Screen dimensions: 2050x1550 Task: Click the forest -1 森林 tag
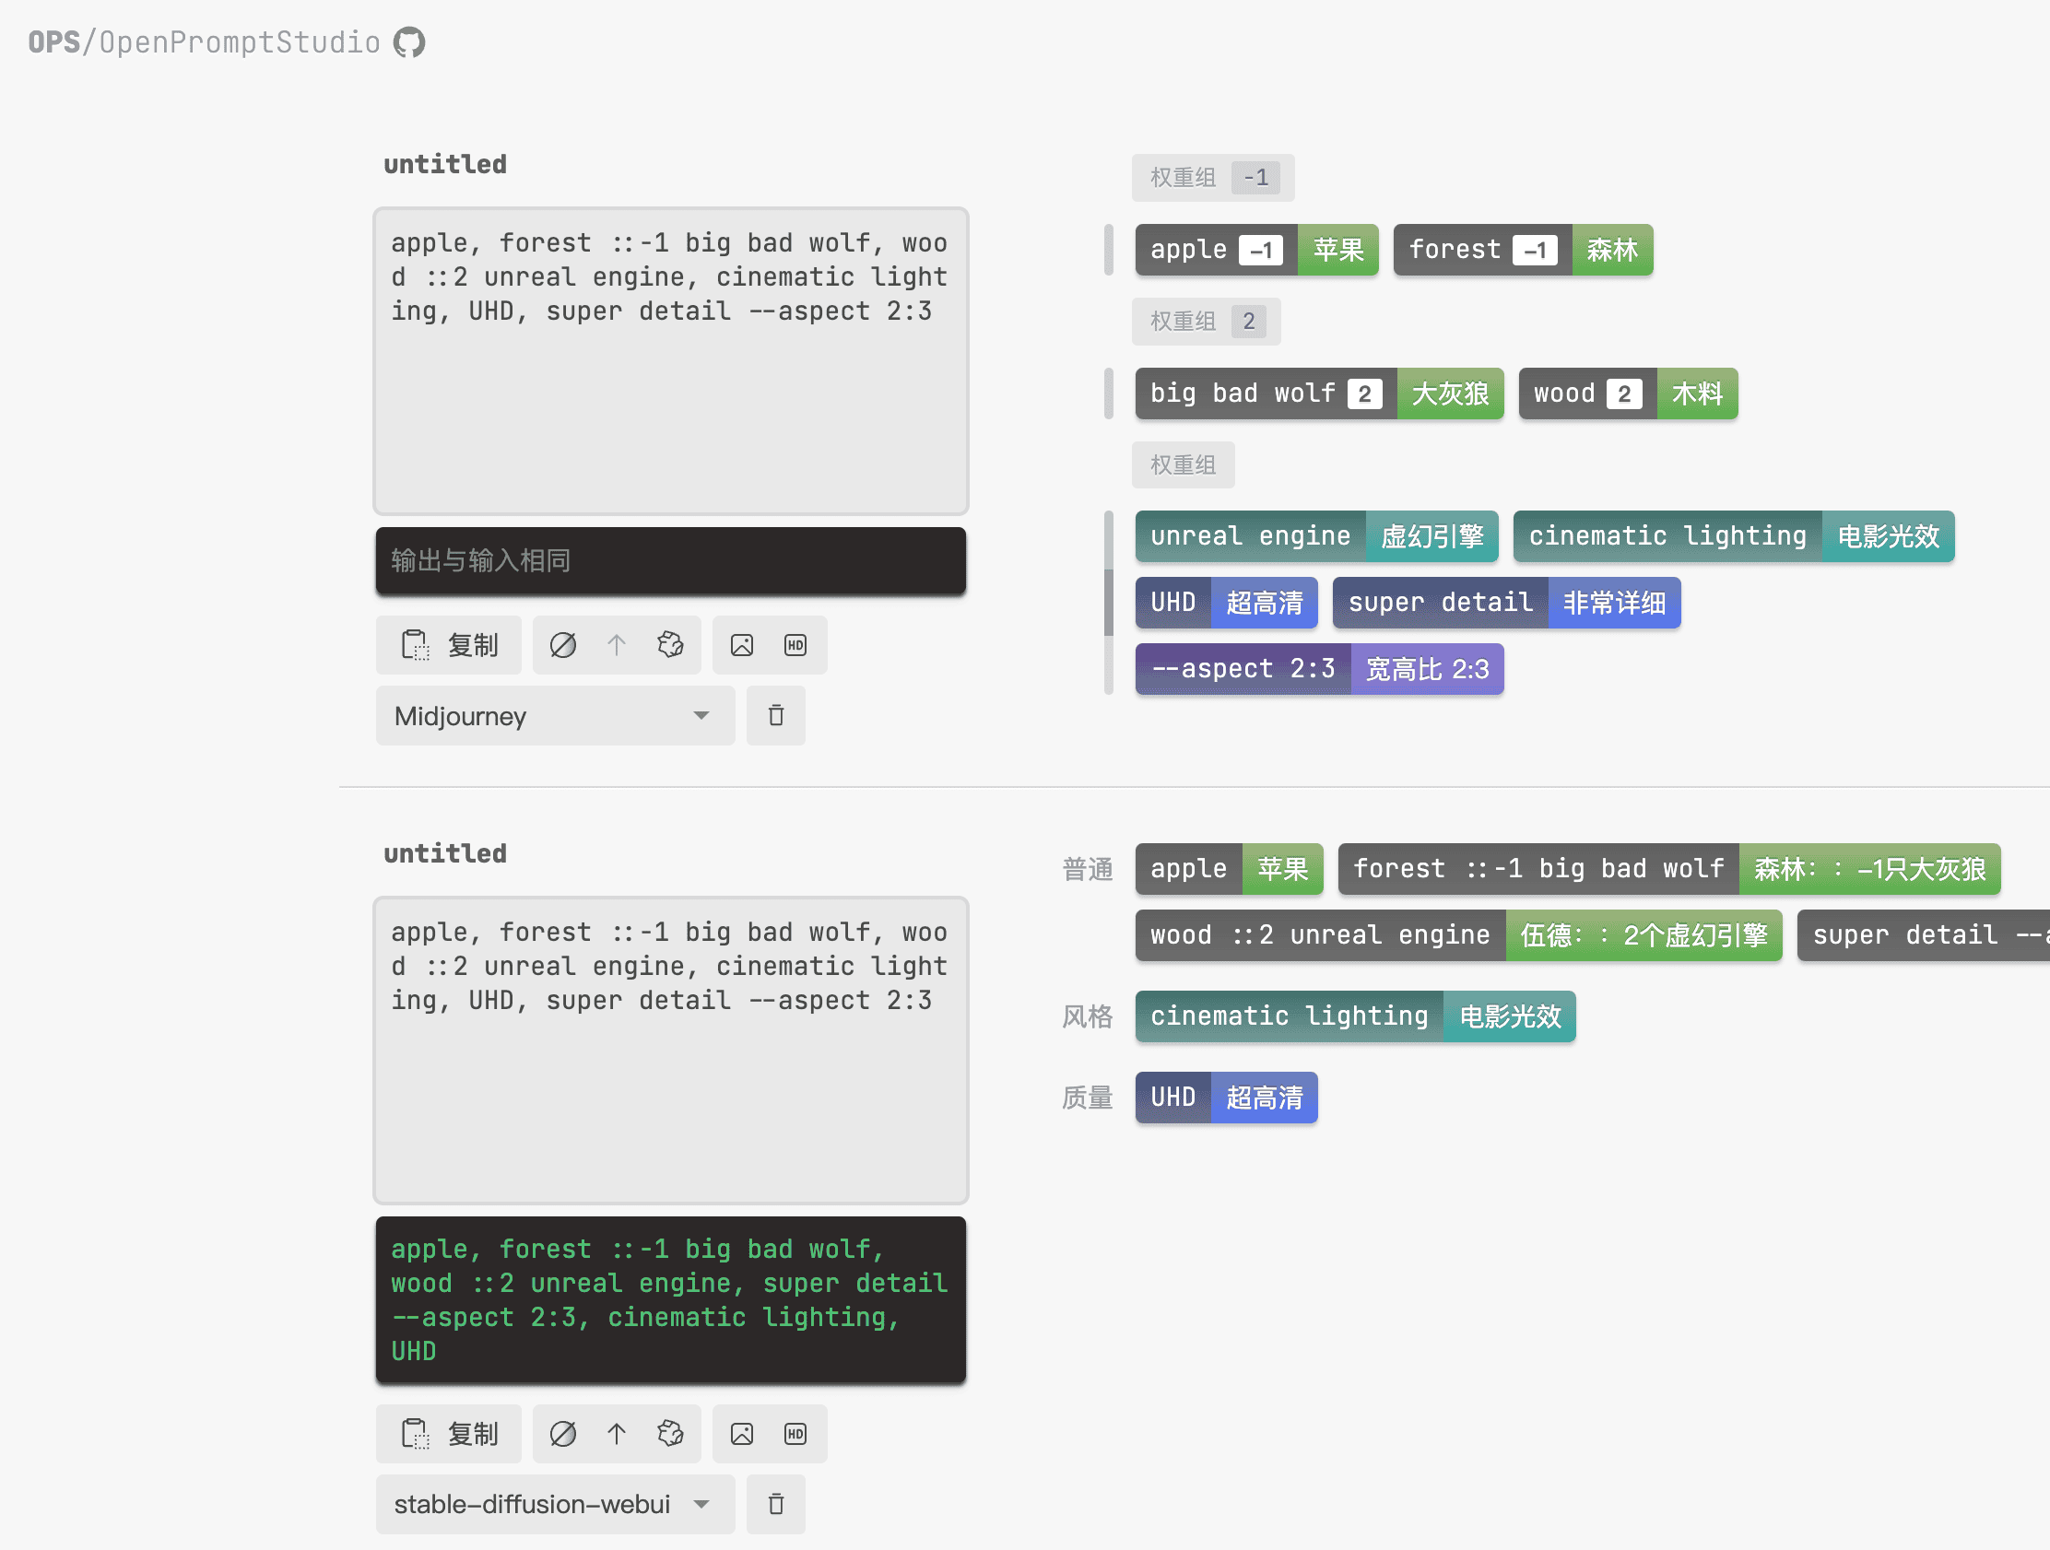(x=1524, y=250)
